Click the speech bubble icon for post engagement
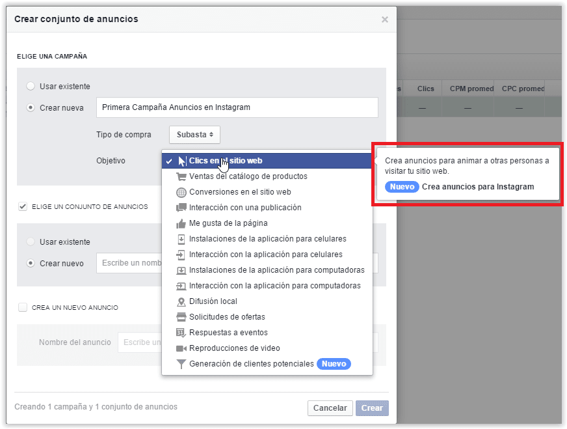This screenshot has width=567, height=429. coord(181,208)
